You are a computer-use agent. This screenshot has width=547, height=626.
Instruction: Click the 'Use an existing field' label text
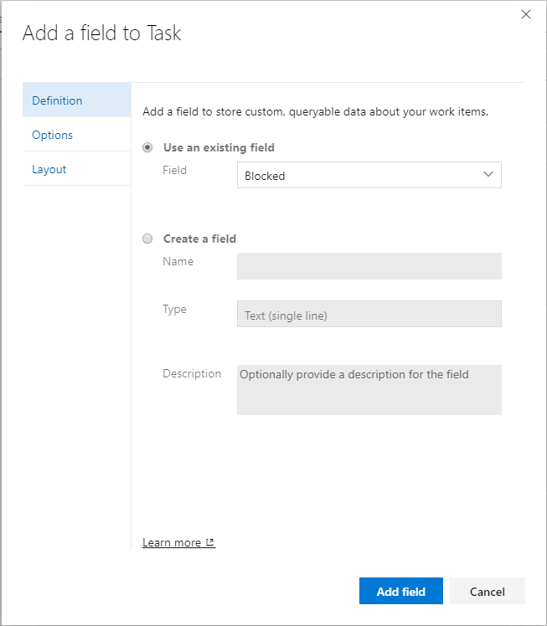[219, 147]
